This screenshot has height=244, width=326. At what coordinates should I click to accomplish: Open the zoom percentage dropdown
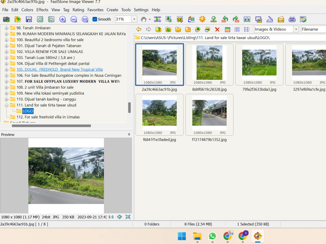134,19
